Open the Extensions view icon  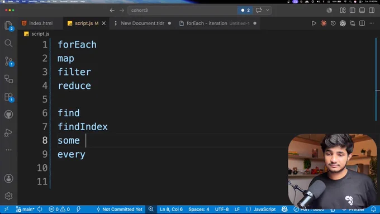[x=9, y=97]
